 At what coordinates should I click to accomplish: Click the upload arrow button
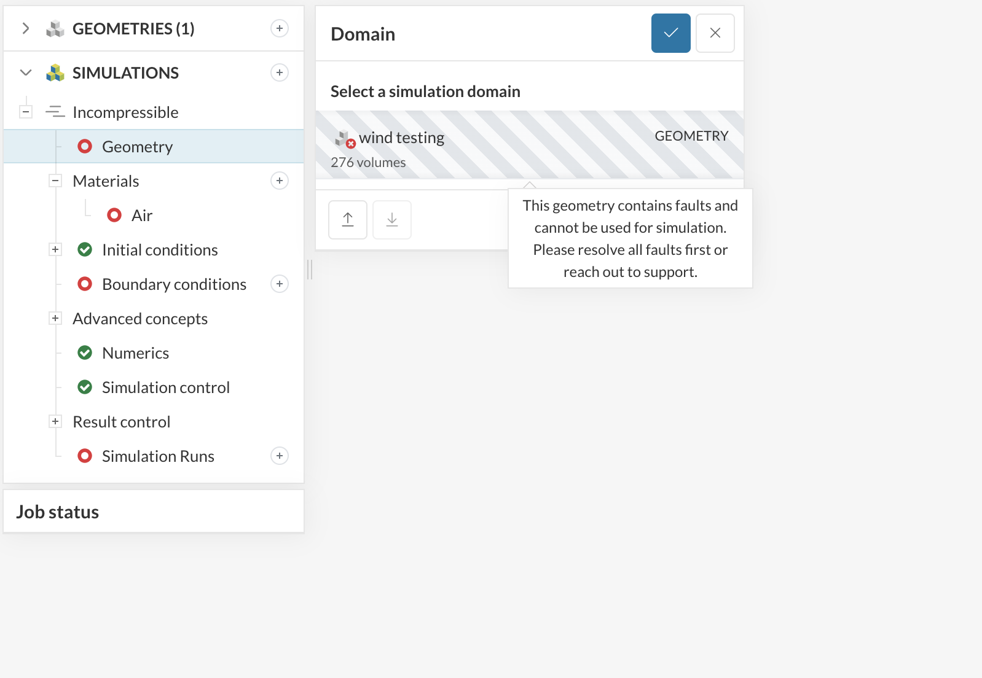(348, 220)
